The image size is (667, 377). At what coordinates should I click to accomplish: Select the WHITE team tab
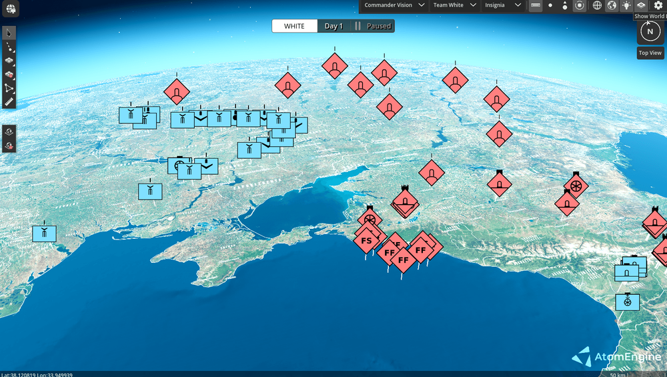pos(294,26)
